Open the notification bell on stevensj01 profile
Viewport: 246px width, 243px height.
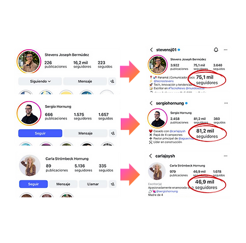point(216,50)
